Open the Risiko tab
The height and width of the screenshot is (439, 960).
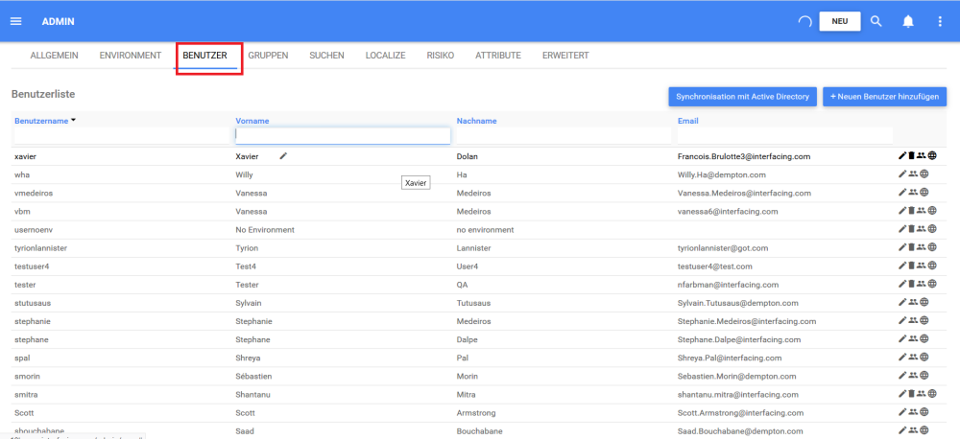pyautogui.click(x=441, y=56)
